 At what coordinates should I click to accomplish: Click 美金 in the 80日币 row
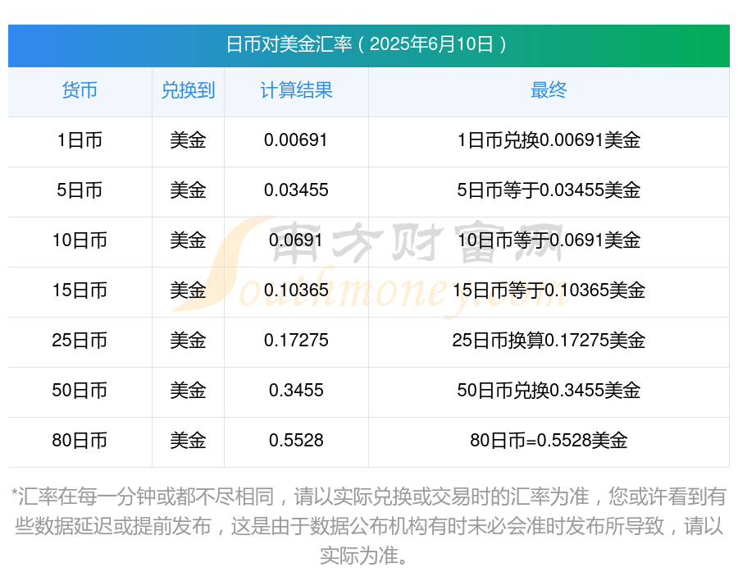pos(188,440)
